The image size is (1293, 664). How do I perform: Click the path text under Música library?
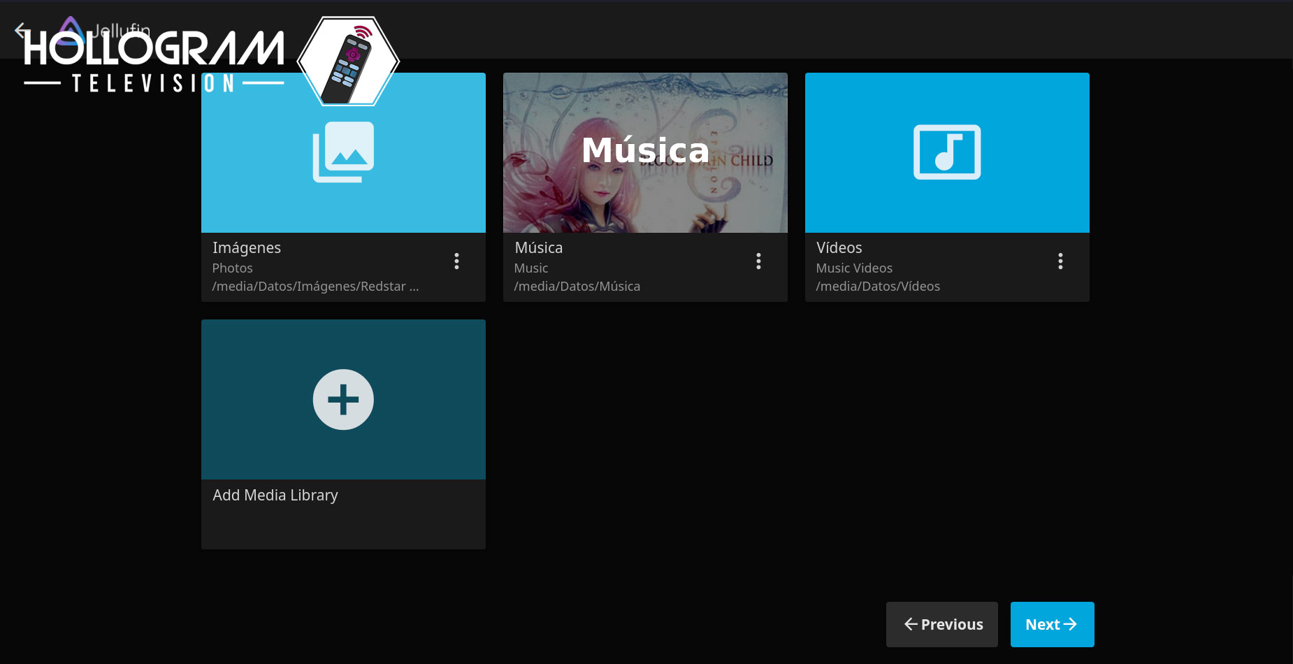click(577, 286)
